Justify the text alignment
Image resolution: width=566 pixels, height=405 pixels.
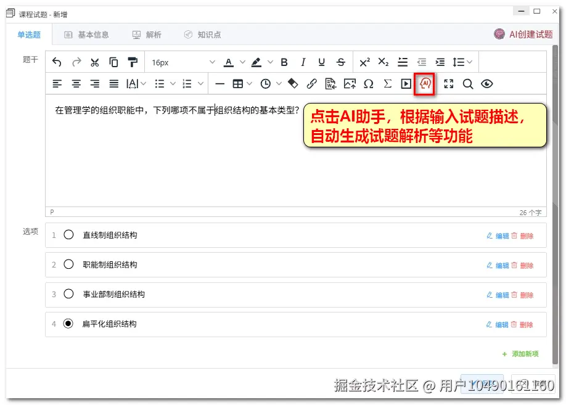(x=113, y=84)
